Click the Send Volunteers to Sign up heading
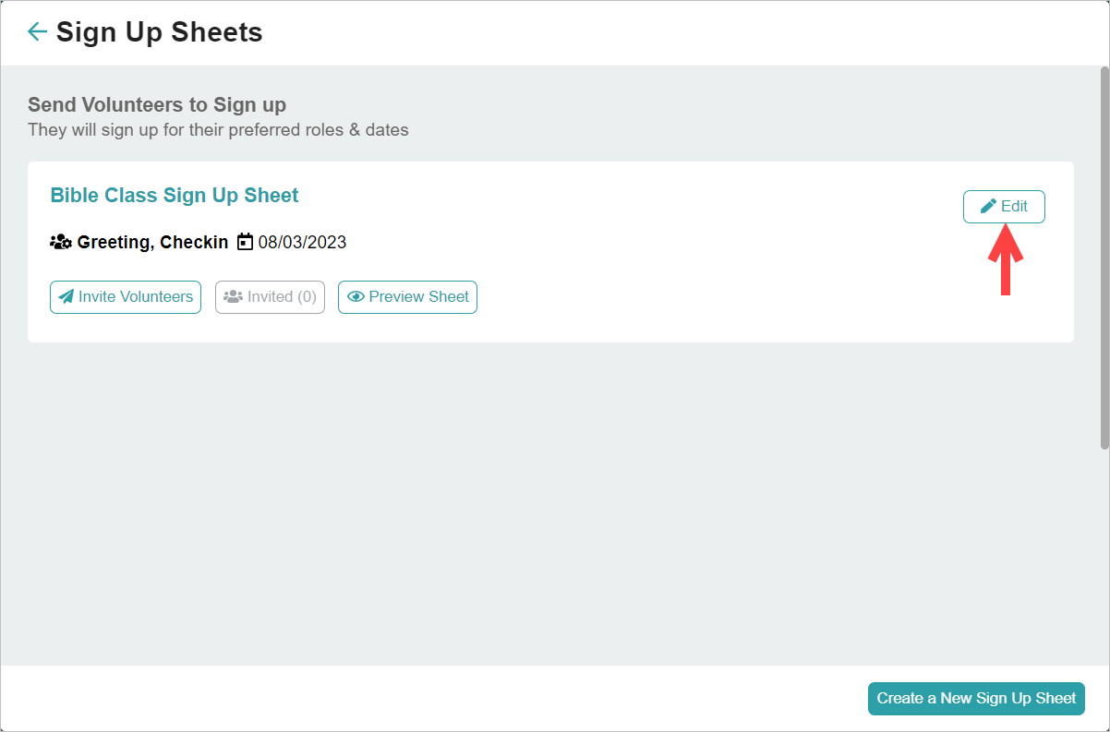Screen dimensions: 1110x732 (157, 105)
